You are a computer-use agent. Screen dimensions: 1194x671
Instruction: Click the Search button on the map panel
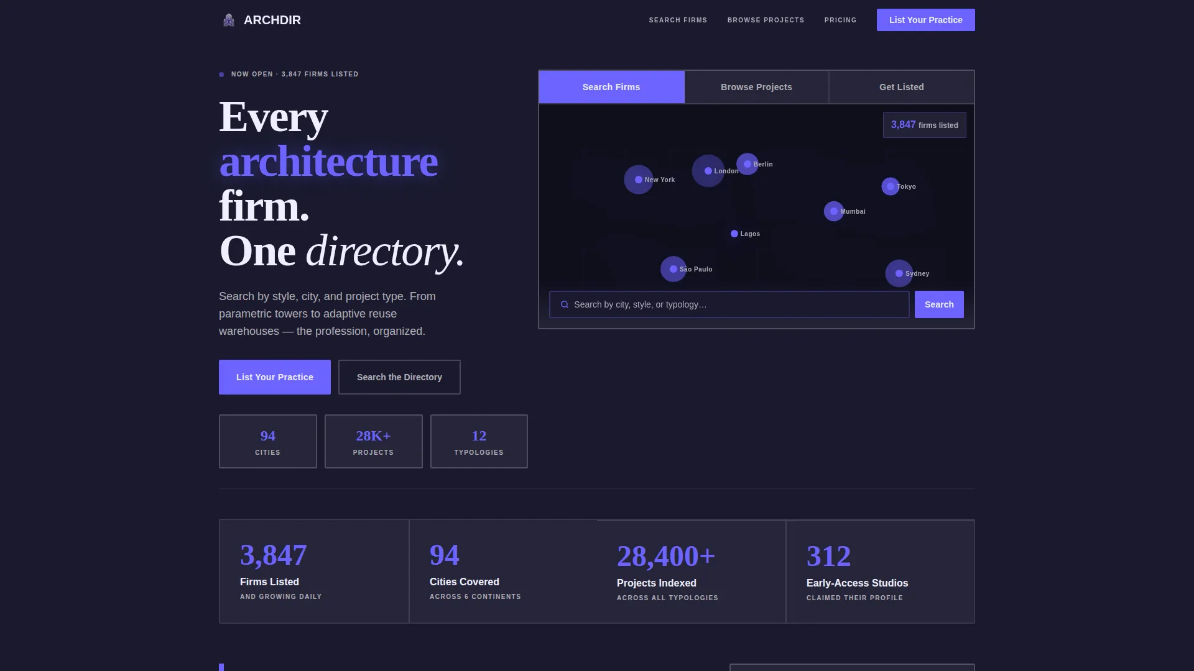coord(939,304)
